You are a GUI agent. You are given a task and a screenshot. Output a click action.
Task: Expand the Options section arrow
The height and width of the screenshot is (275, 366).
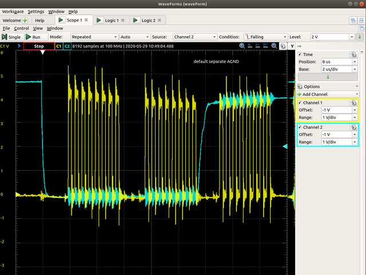[357, 87]
